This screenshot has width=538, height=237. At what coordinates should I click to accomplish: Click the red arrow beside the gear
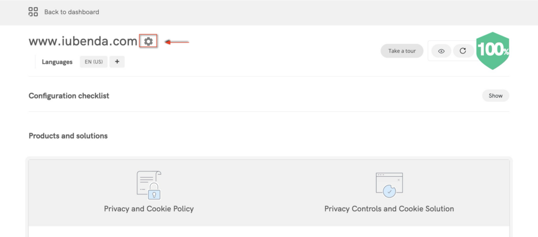[x=177, y=42]
